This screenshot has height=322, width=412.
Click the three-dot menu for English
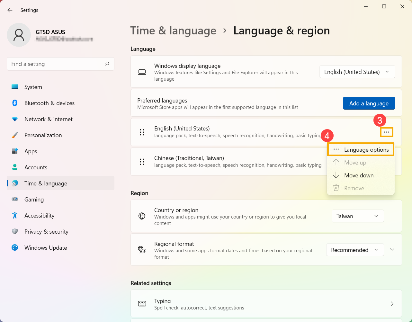386,132
